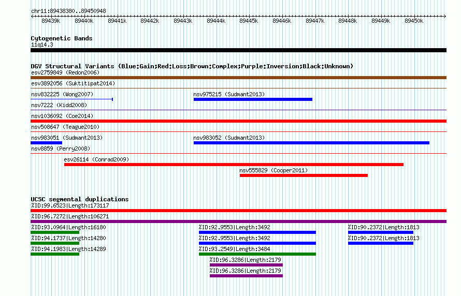461x296 pixels.
Task: Open the Cytogenetic Bands track title
Action: 62,38
